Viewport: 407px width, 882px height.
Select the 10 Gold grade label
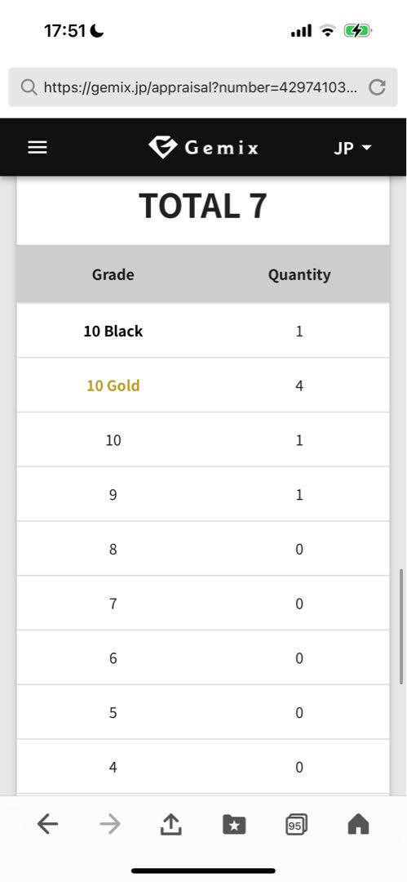pos(113,385)
